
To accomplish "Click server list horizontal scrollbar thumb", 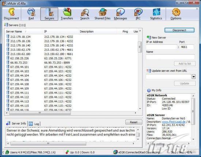I will (x=40, y=113).
